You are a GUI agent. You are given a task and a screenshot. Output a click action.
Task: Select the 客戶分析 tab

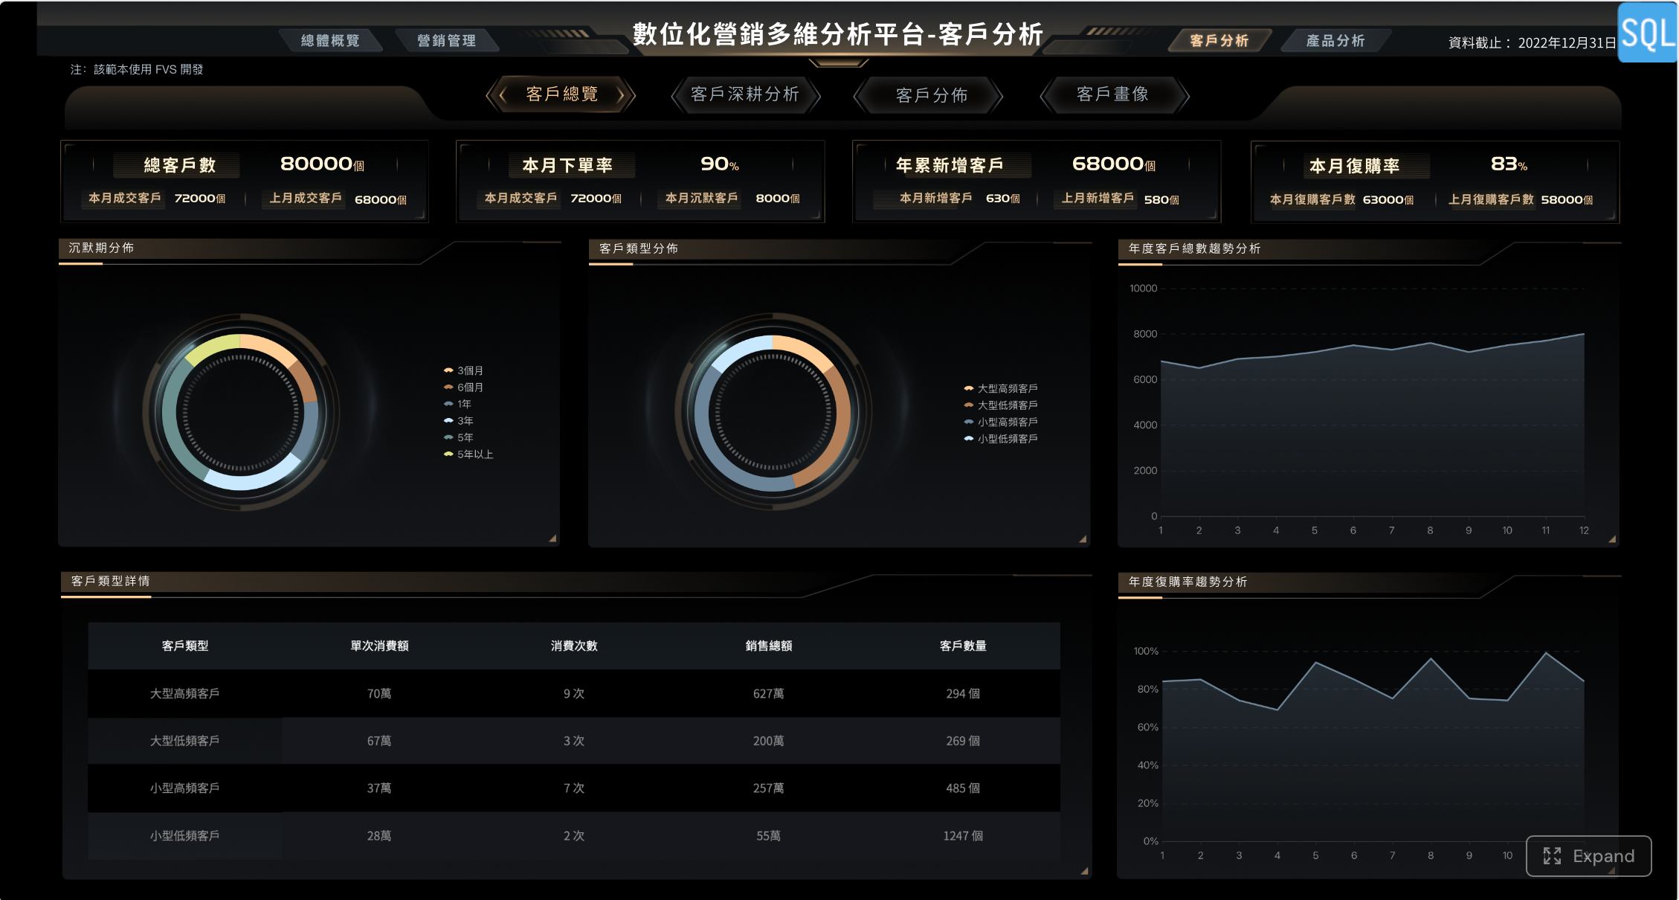(x=1219, y=41)
